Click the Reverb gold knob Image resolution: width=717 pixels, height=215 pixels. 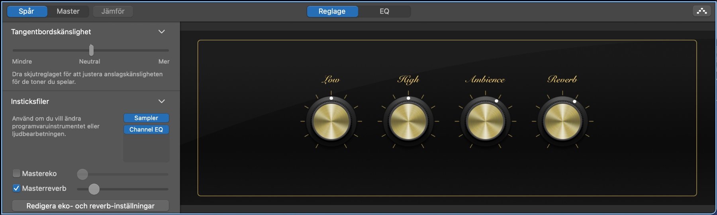pyautogui.click(x=562, y=121)
